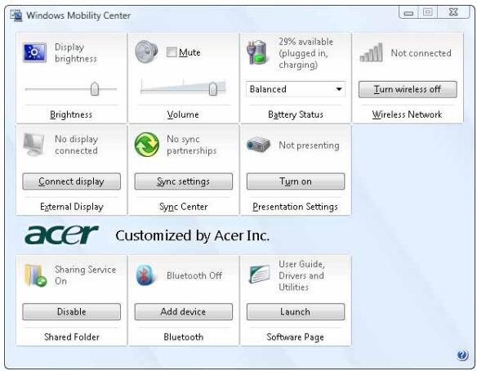
Task: Open the help question mark icon
Action: (462, 355)
